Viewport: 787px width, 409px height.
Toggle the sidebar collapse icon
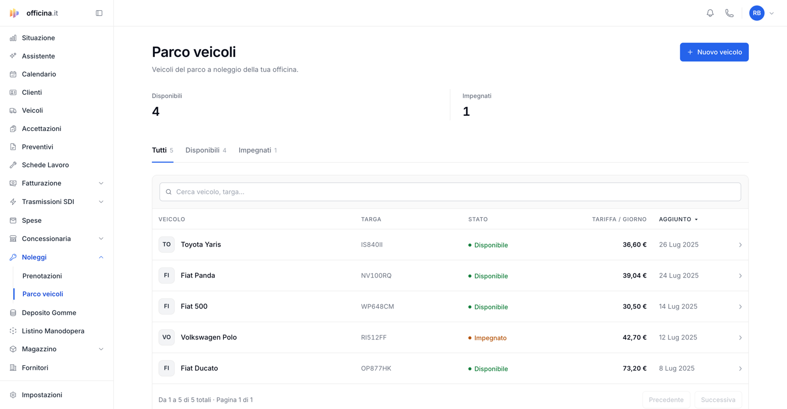point(99,13)
